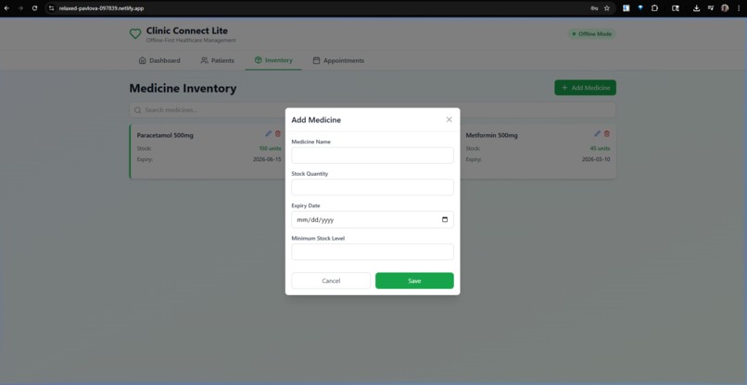Click the site information icon in address bar
This screenshot has height=385, width=747.
52,8
